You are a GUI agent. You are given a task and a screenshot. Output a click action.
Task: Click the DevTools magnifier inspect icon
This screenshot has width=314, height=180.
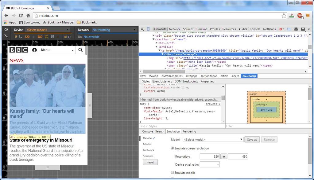click(x=142, y=29)
